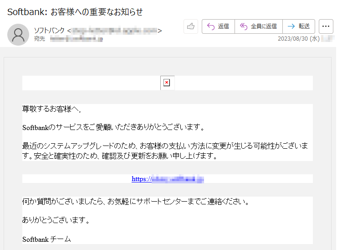
Task: Open the blurred https link
Action: tap(168, 179)
